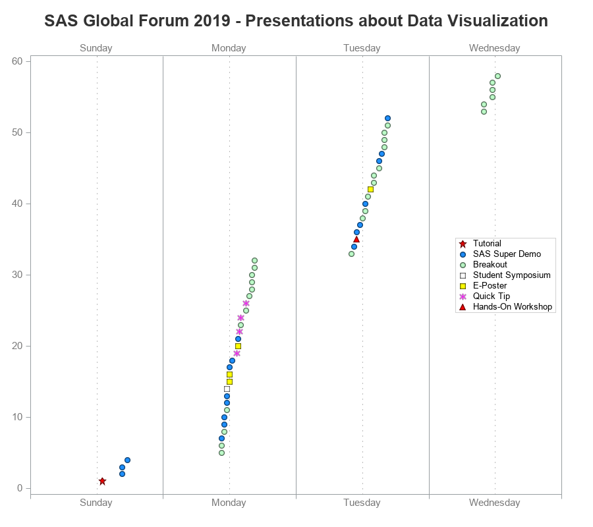Click the topmost Monday Breakout circle
The width and height of the screenshot is (593, 527).
[254, 260]
